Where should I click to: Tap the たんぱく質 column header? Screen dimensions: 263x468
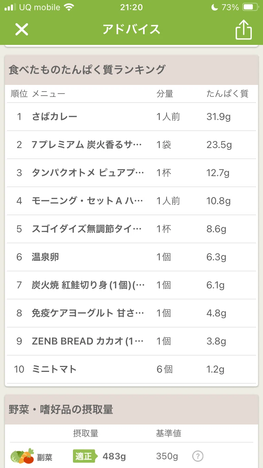pos(227,94)
